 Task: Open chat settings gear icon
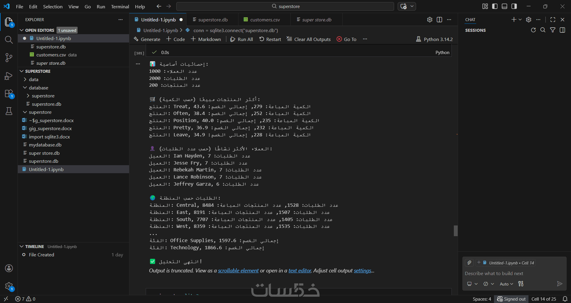[x=528, y=20]
